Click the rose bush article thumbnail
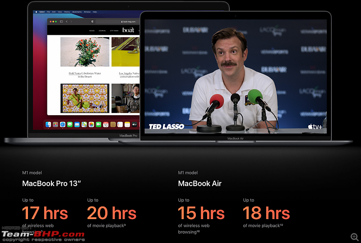The height and width of the screenshot is (243, 361). coord(85,52)
